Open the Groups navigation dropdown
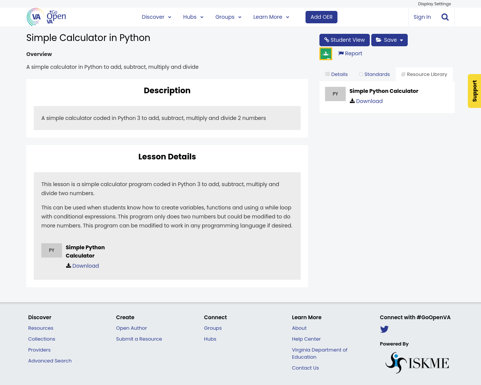This screenshot has height=385, width=481. pyautogui.click(x=228, y=17)
